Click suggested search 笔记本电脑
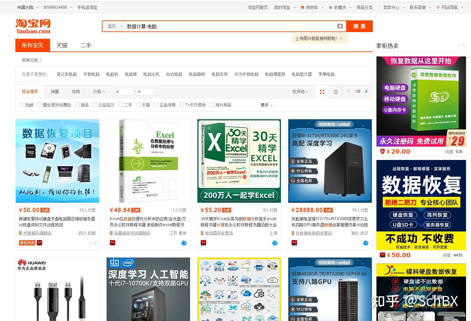Screen dimensions: 471x321 (66, 74)
